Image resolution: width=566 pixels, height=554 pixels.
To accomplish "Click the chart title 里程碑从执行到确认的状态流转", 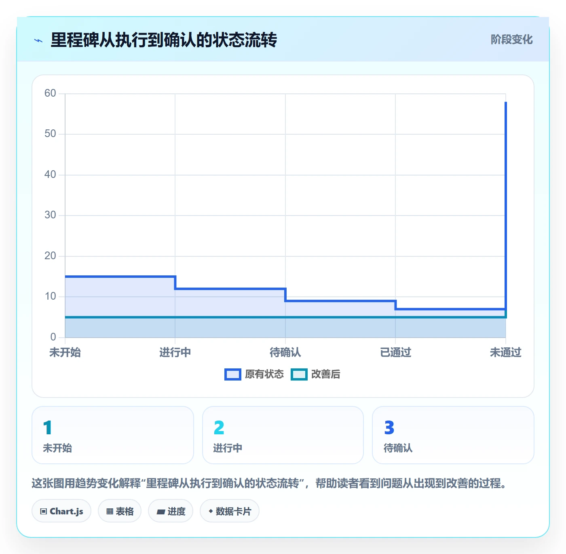I will (164, 40).
